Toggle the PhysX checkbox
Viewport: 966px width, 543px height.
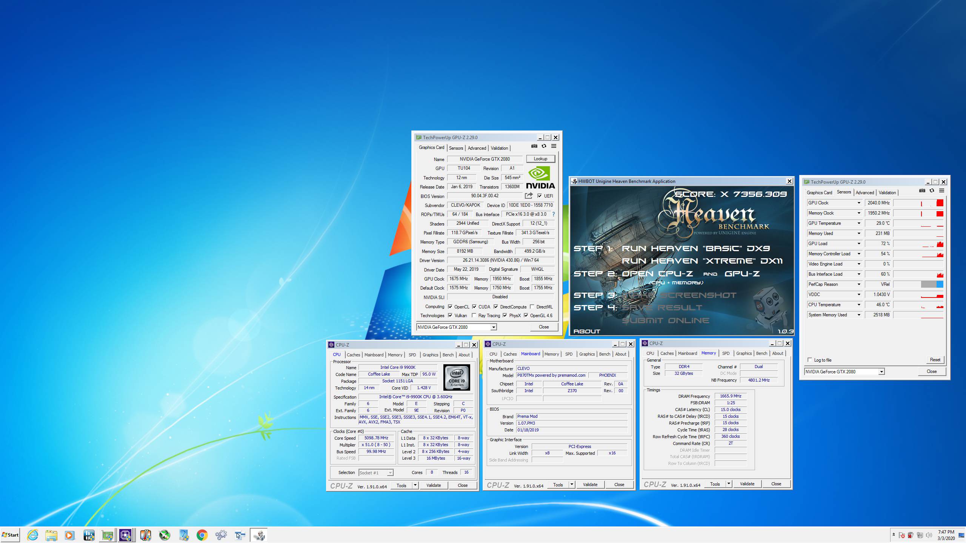(x=505, y=316)
